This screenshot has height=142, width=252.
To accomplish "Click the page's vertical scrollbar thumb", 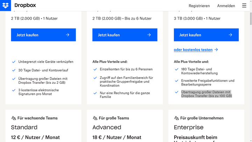I will click(x=251, y=19).
